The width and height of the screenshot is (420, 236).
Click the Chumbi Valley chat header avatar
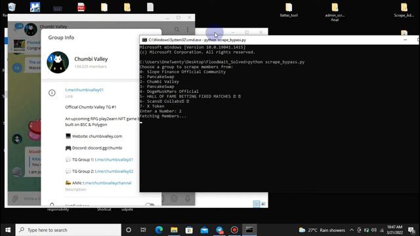31,29
